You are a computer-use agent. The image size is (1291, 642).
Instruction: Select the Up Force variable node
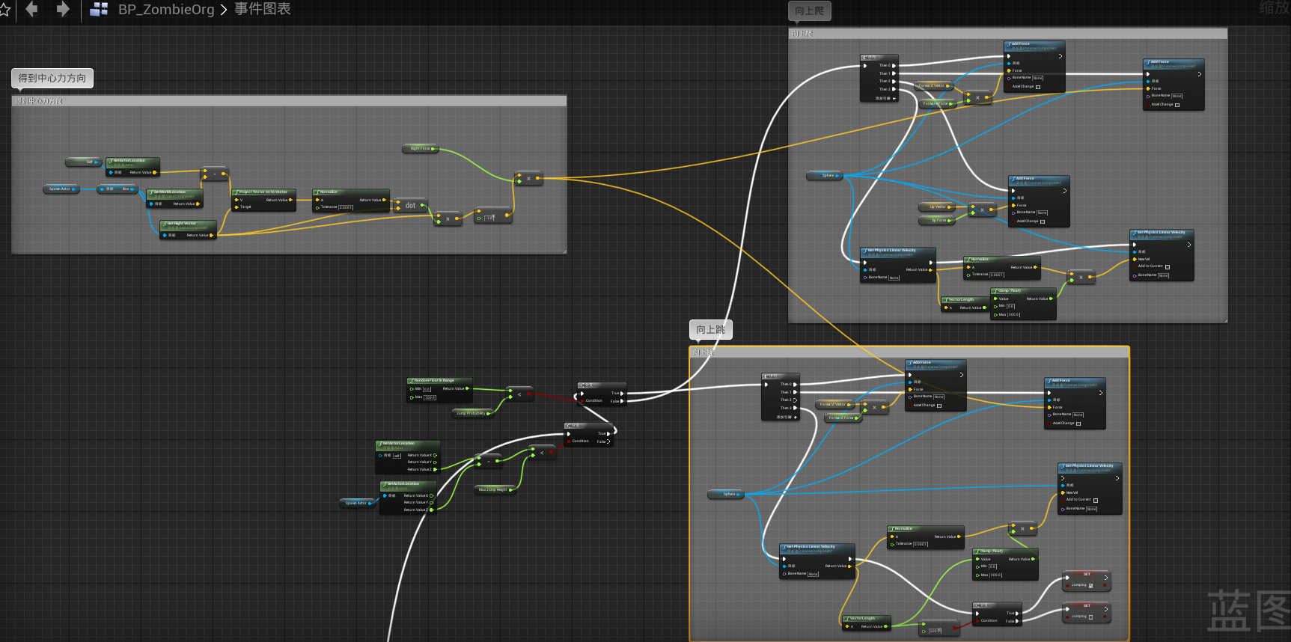939,220
